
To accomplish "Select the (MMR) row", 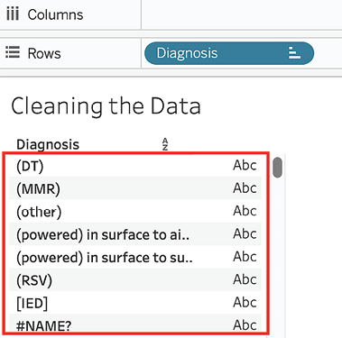I will pyautogui.click(x=135, y=188).
